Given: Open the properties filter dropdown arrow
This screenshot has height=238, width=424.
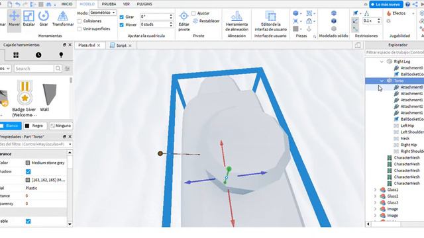Looking at the screenshot, I should coord(70,144).
